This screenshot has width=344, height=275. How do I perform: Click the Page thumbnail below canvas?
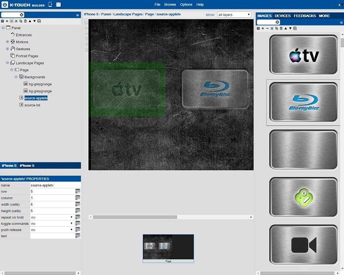(x=168, y=248)
